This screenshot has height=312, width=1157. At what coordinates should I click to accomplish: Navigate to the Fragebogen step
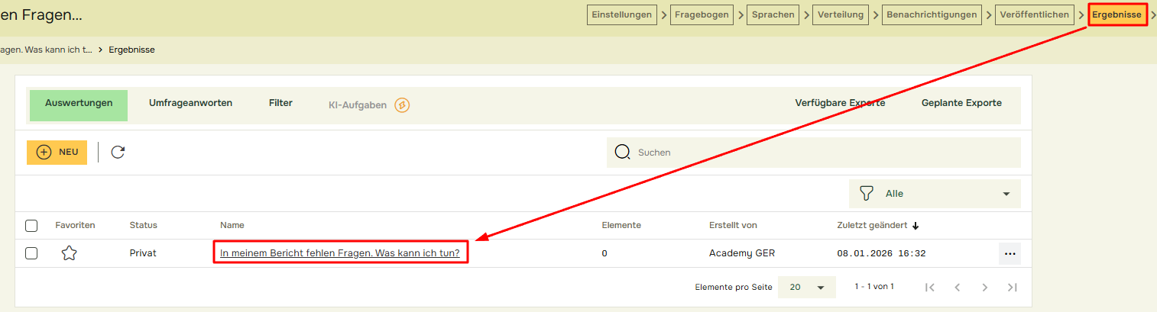[x=702, y=14]
